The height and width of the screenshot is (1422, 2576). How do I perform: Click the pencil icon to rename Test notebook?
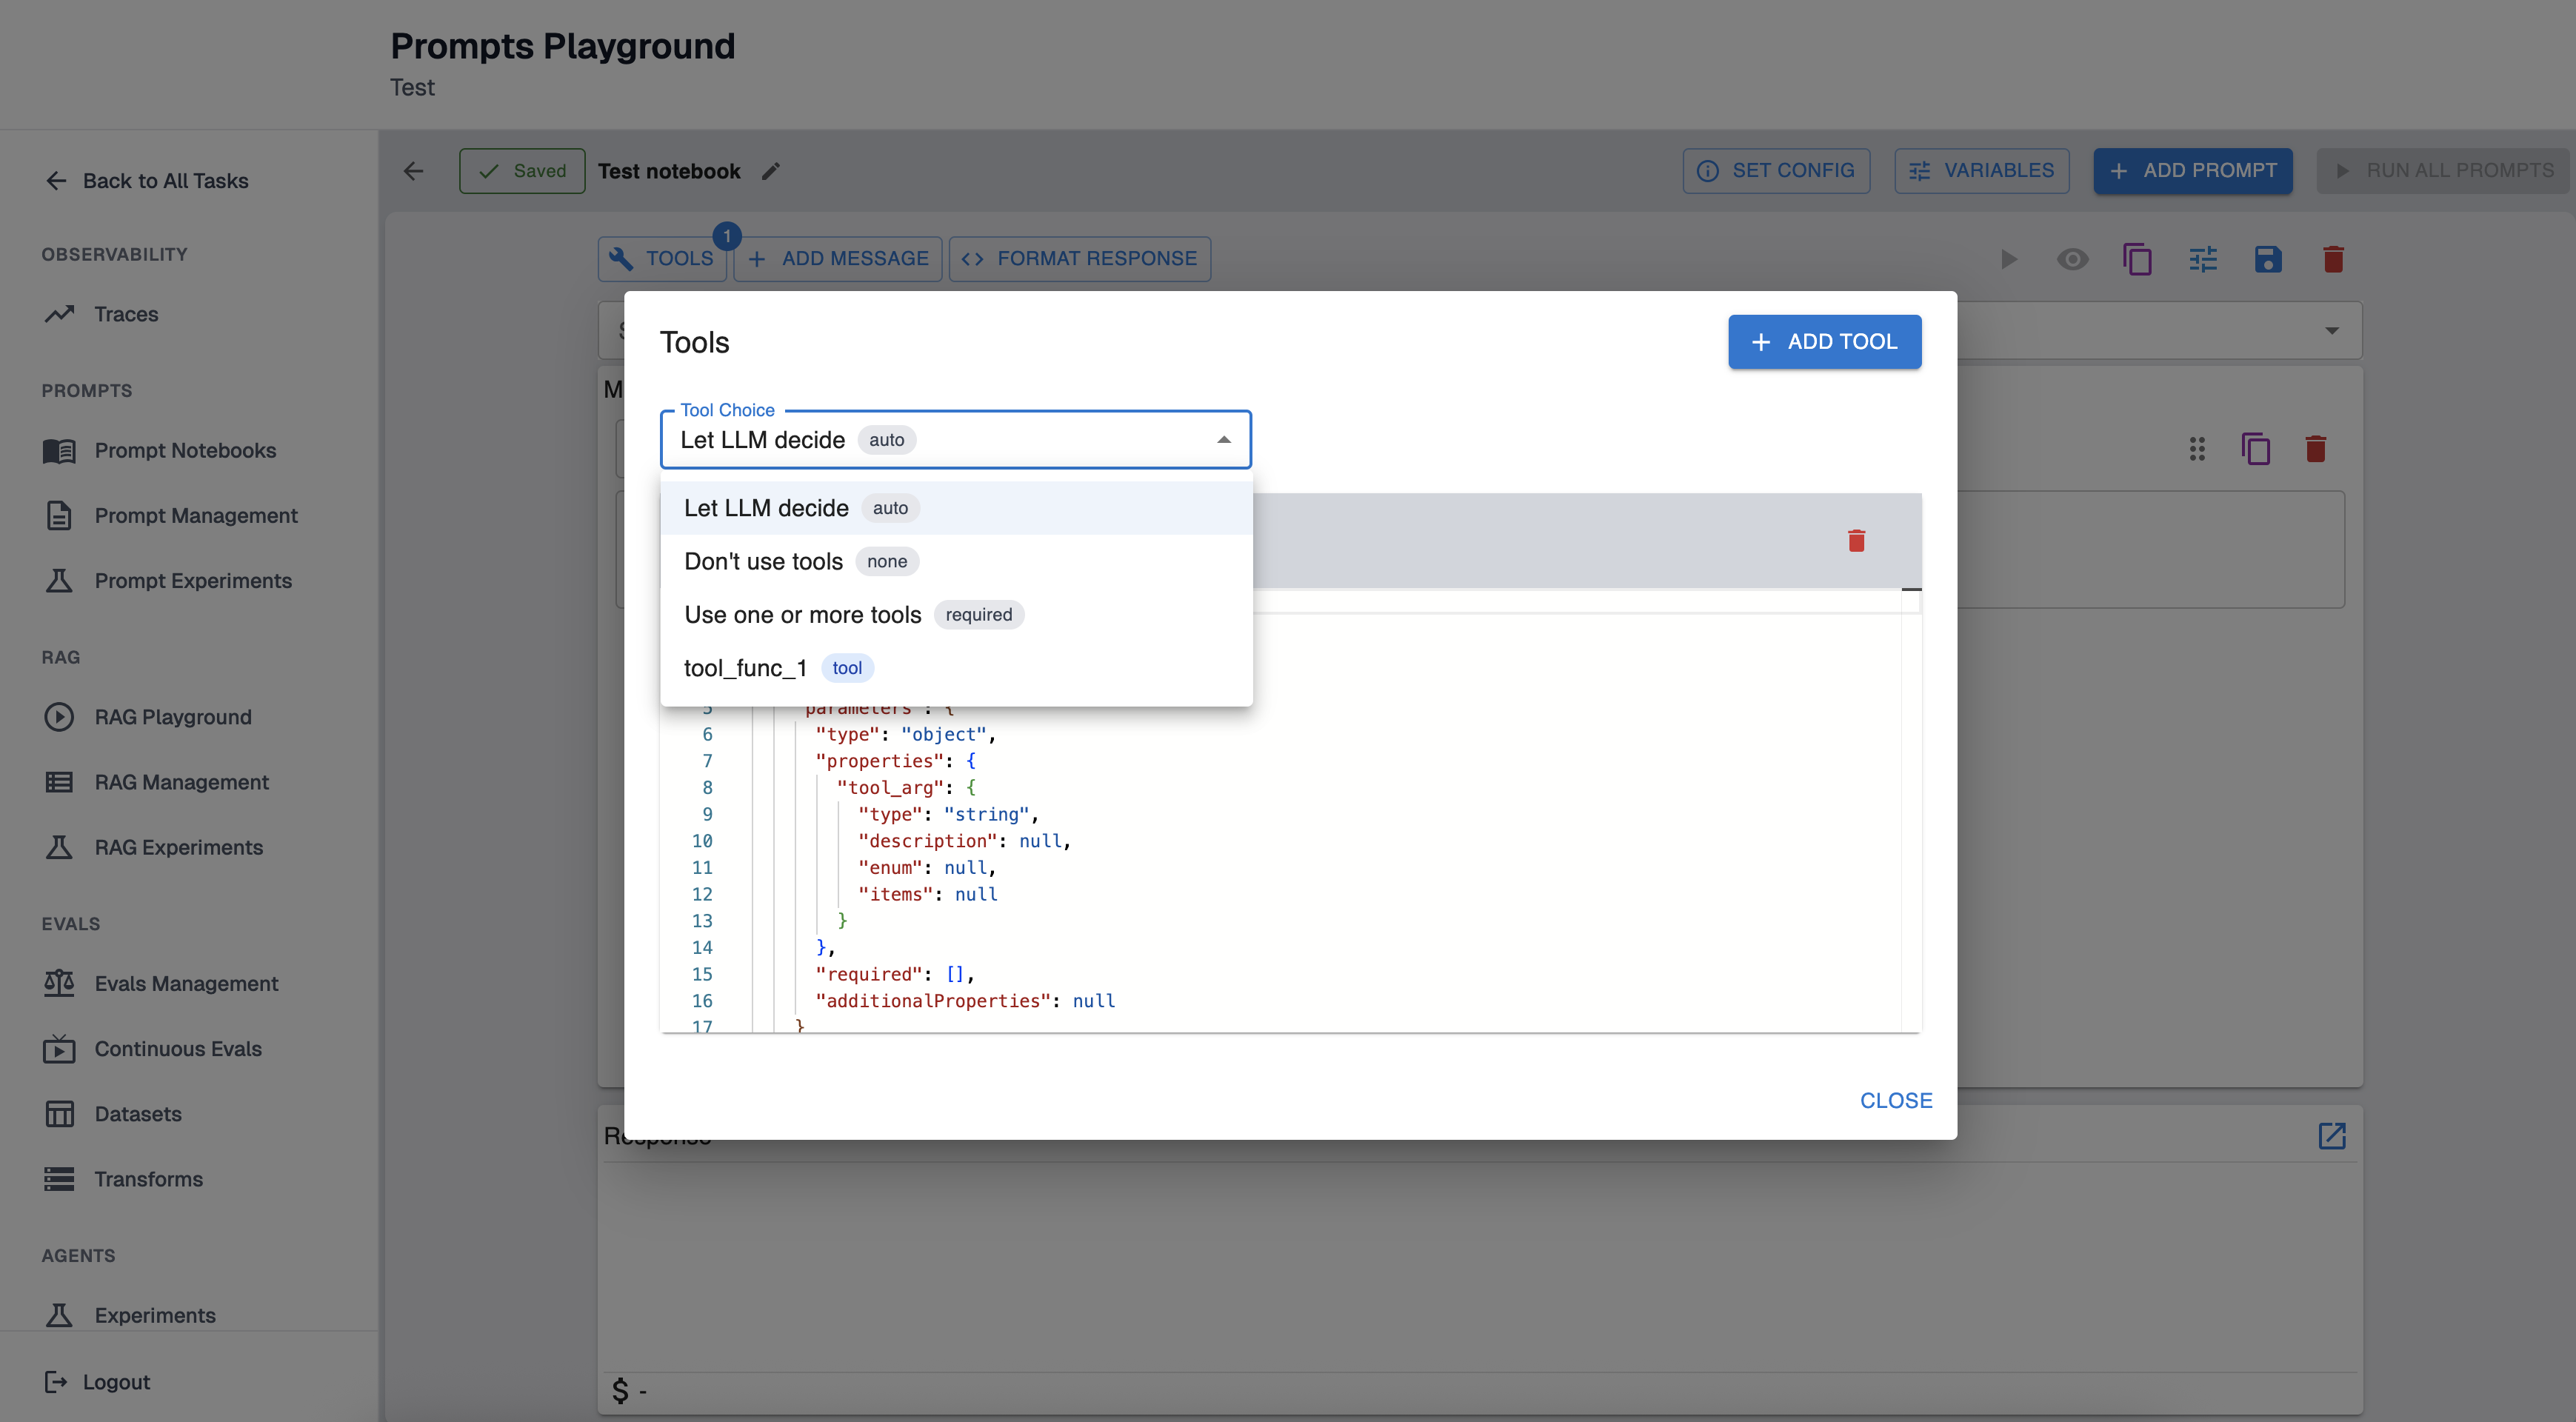(x=770, y=172)
